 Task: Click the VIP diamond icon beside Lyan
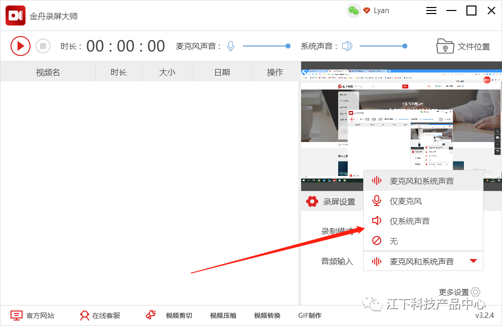367,10
